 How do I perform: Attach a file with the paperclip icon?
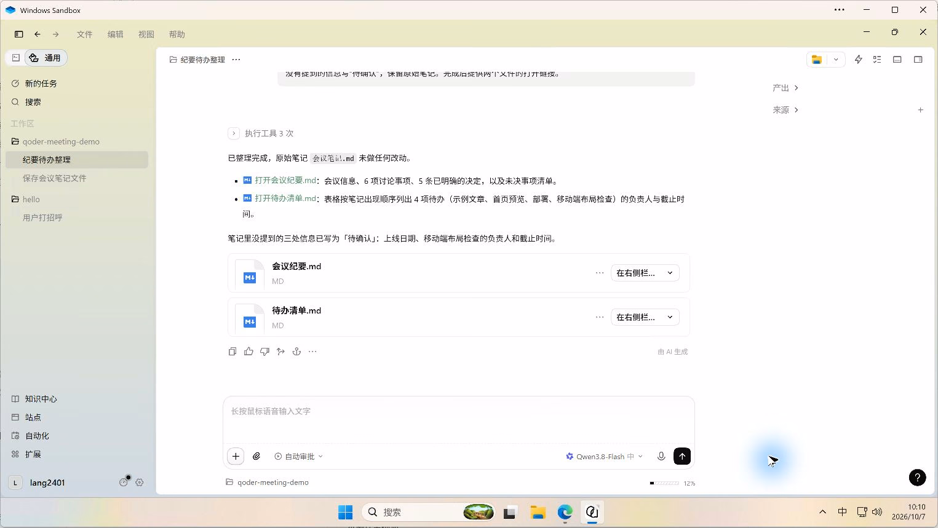point(256,456)
